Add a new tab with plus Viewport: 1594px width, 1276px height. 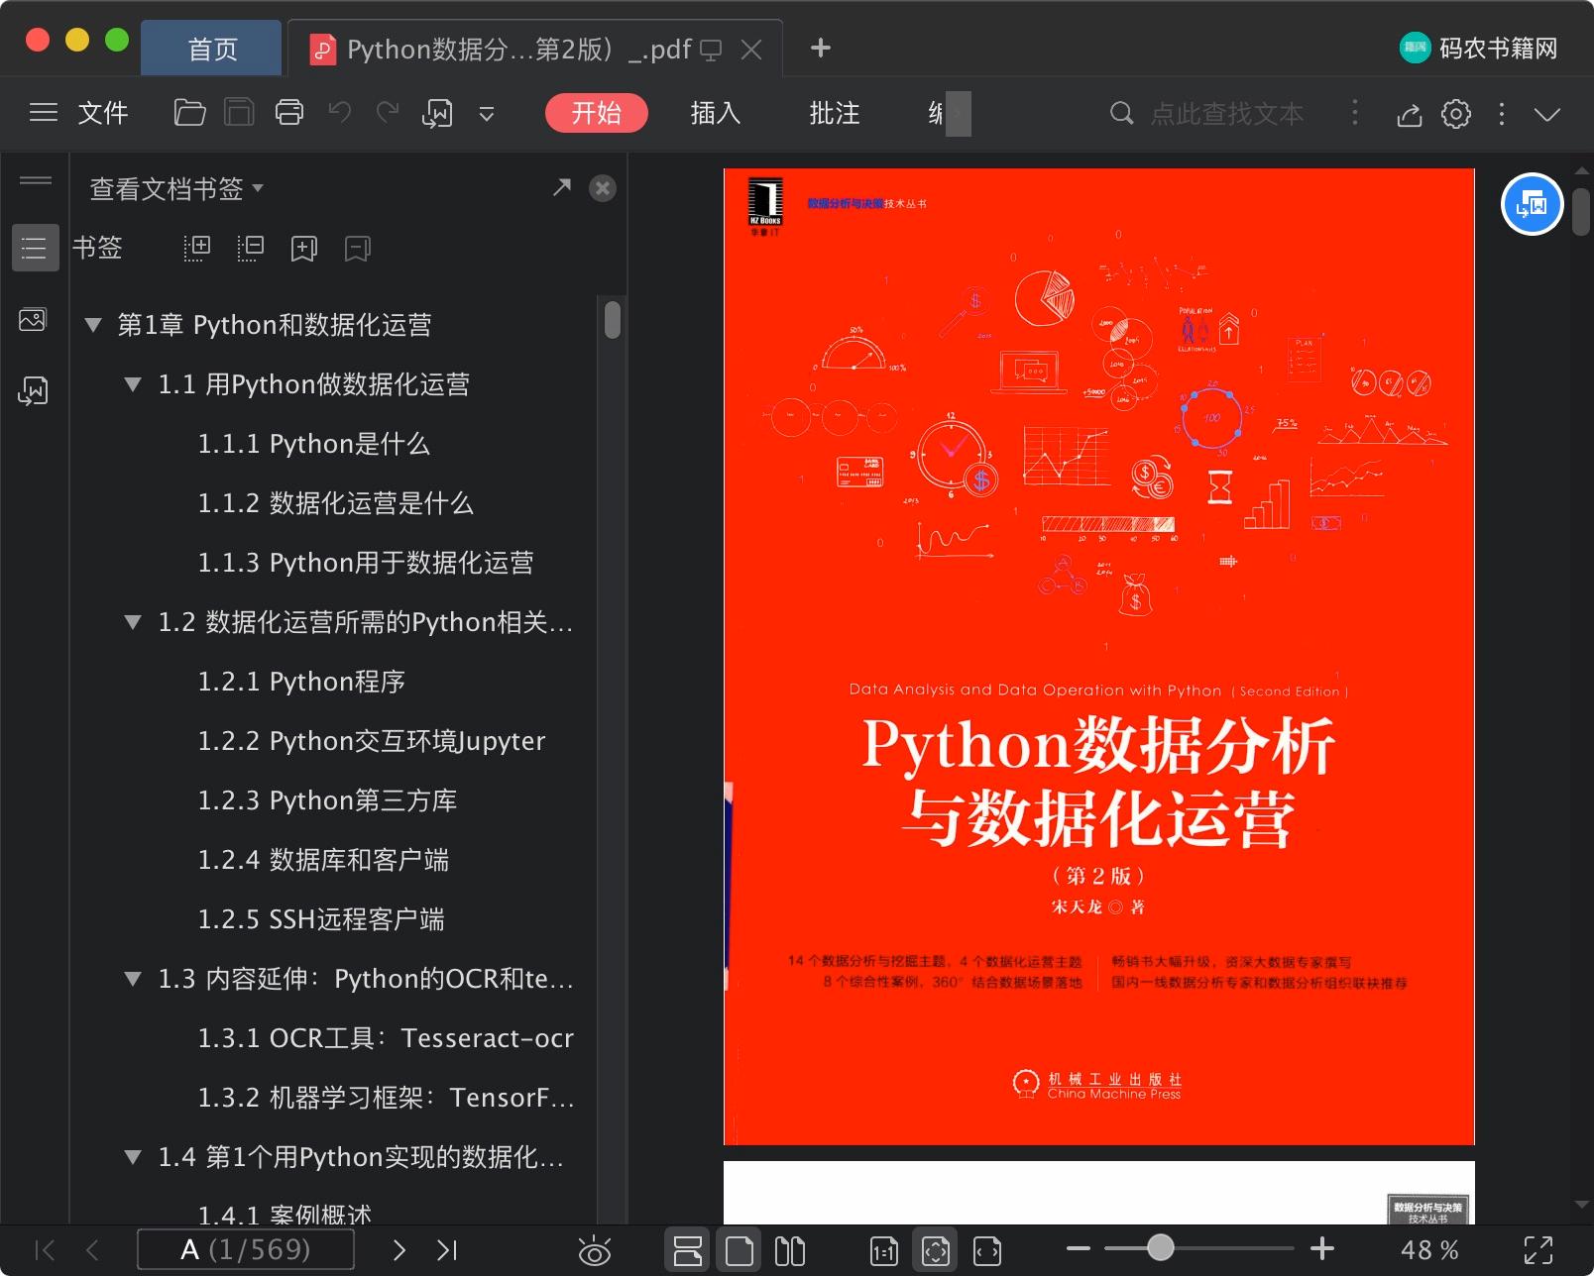pos(821,48)
